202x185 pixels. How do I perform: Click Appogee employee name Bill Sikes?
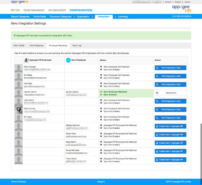(28, 75)
